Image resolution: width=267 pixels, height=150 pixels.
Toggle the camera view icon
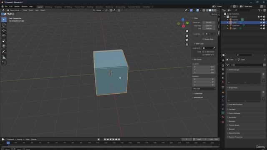point(187,40)
